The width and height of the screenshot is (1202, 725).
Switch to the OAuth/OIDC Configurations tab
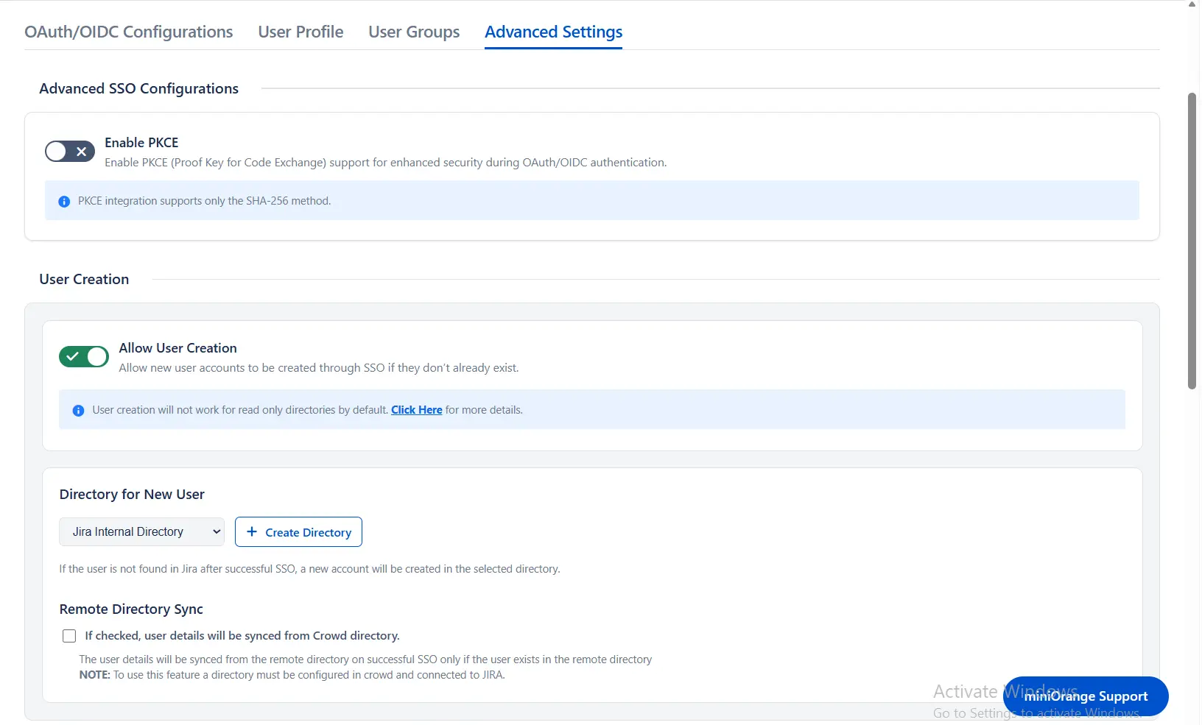coord(129,32)
